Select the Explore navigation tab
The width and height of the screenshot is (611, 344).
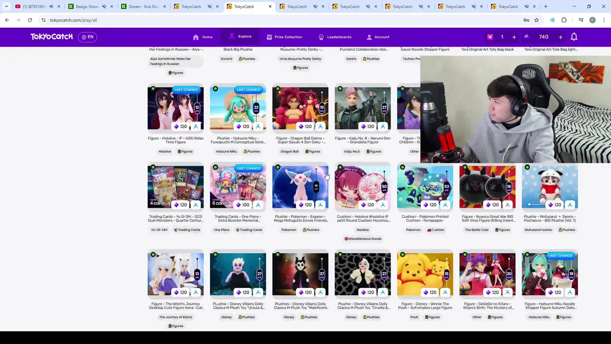pyautogui.click(x=240, y=36)
